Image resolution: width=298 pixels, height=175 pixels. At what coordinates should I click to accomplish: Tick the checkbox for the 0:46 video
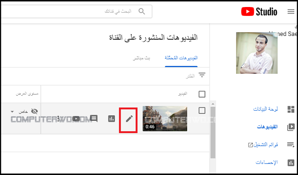click(x=202, y=111)
